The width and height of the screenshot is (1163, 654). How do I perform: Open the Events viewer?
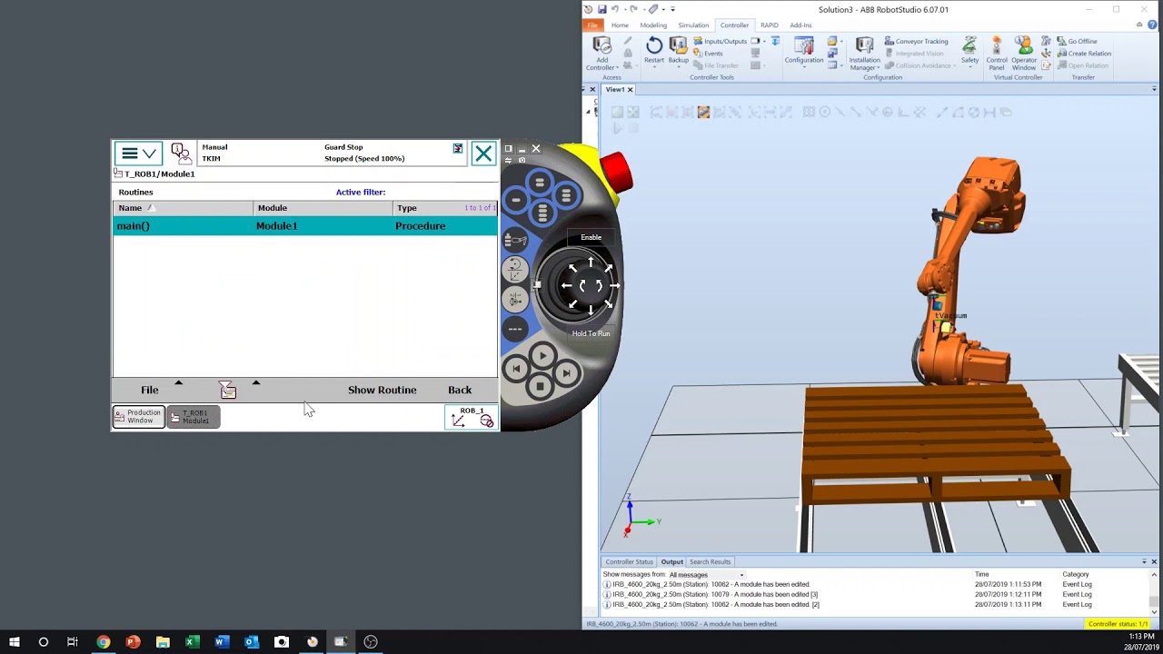(x=709, y=53)
